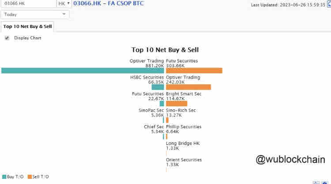Uncheck the Display Chart checkbox
This screenshot has height=184, width=331.
pos(7,38)
